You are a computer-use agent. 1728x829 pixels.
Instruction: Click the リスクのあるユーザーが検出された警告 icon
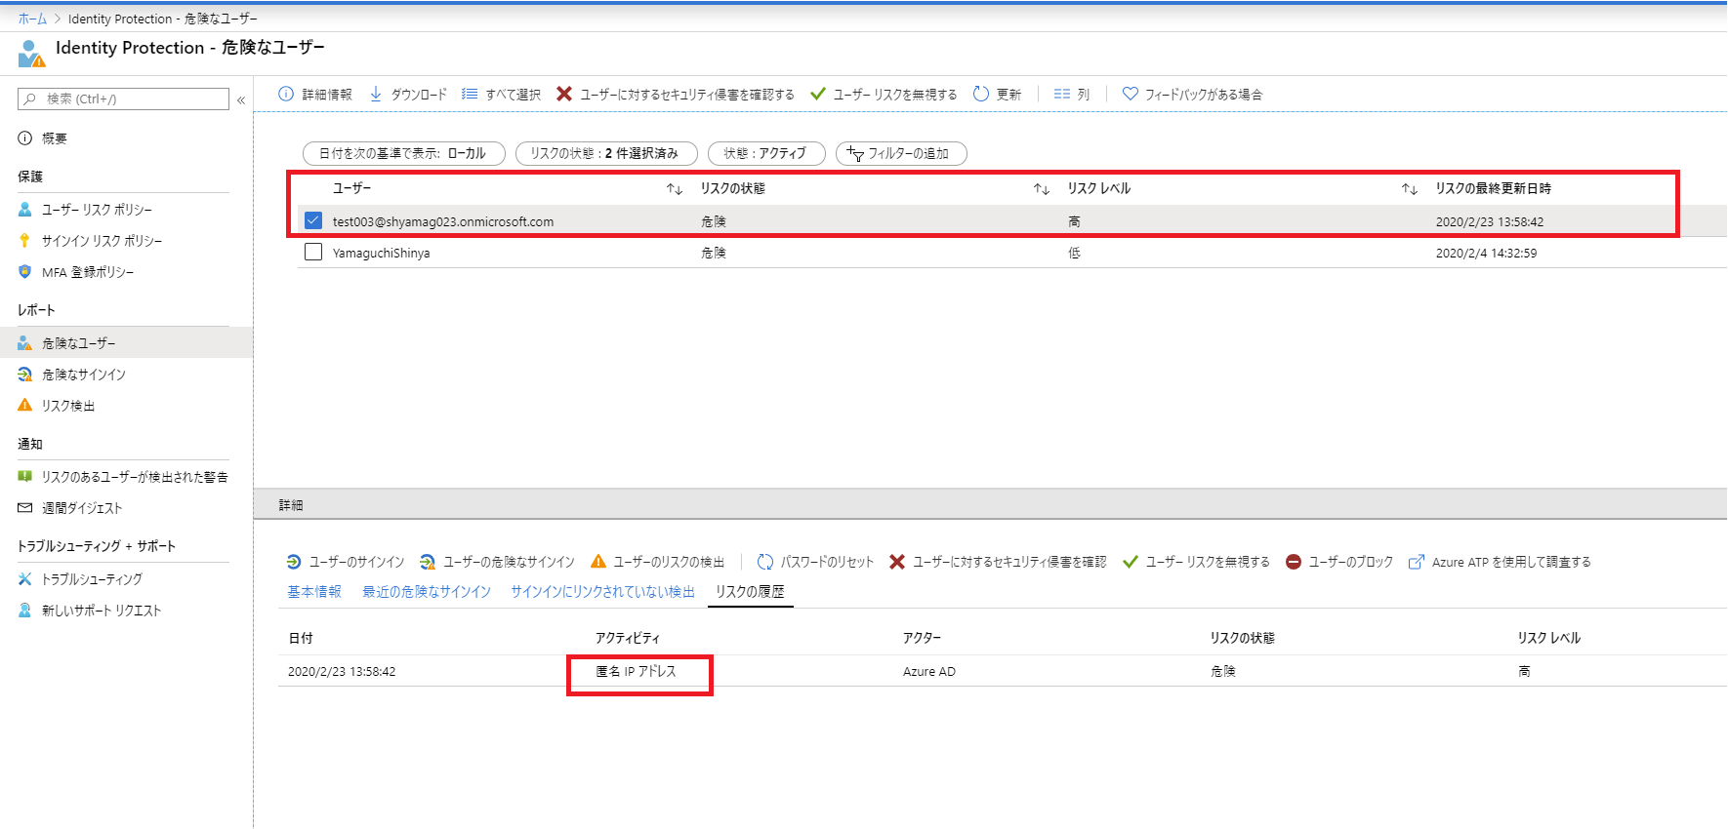(25, 477)
